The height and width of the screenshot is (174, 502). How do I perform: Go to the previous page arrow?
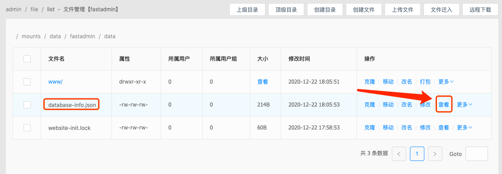tap(399, 154)
